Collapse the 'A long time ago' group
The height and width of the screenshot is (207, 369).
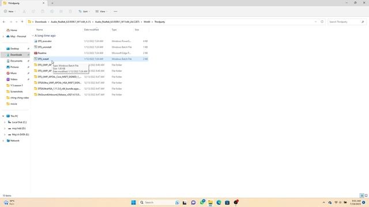pyautogui.click(x=33, y=36)
